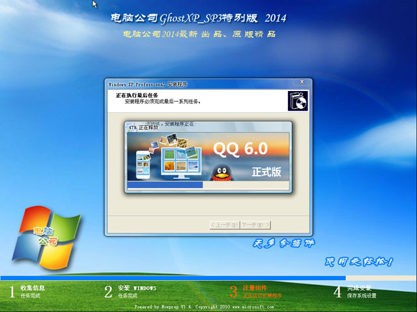Image resolution: width=417 pixels, height=312 pixels.
Task: Click step 4 完成安装
Action: (359, 288)
